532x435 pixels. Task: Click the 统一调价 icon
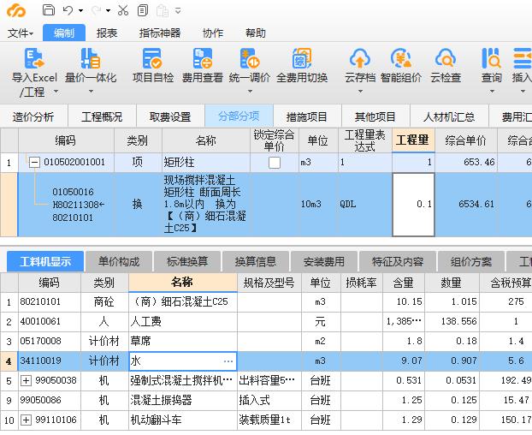(250, 59)
